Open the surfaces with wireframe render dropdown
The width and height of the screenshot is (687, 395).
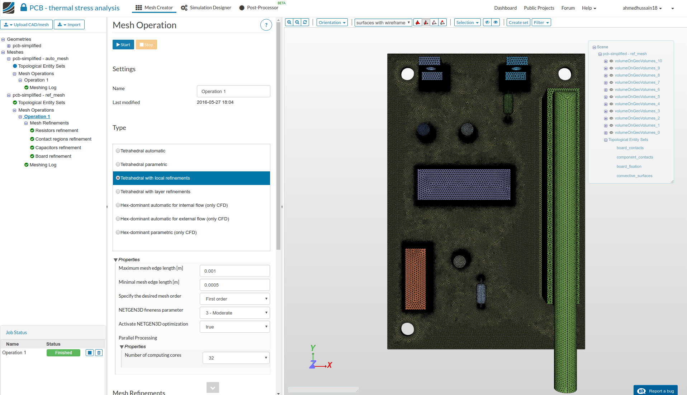[383, 23]
